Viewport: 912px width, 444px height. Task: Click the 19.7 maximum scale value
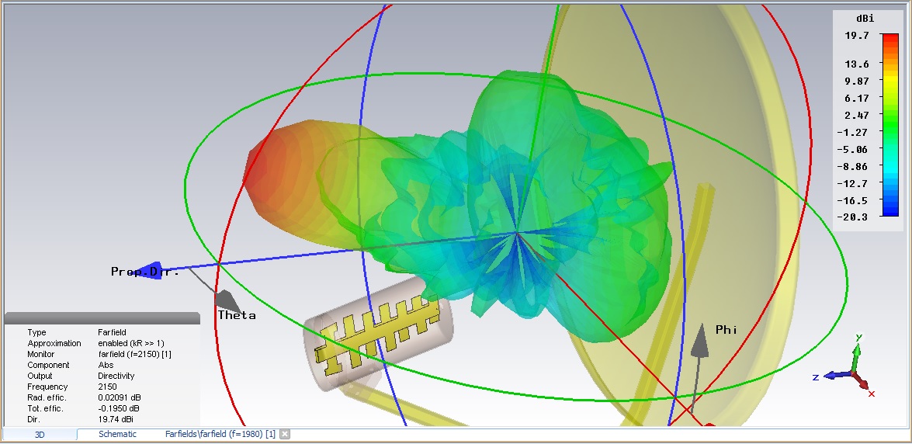(x=857, y=36)
